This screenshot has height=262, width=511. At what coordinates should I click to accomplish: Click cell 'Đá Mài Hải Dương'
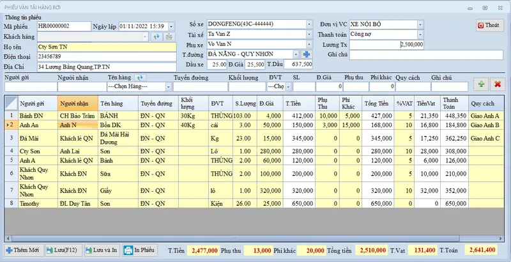coord(118,138)
